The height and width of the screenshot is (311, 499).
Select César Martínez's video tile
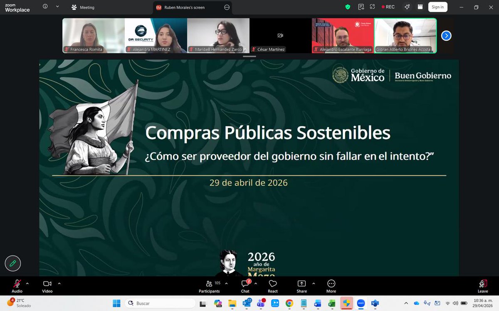click(x=281, y=36)
